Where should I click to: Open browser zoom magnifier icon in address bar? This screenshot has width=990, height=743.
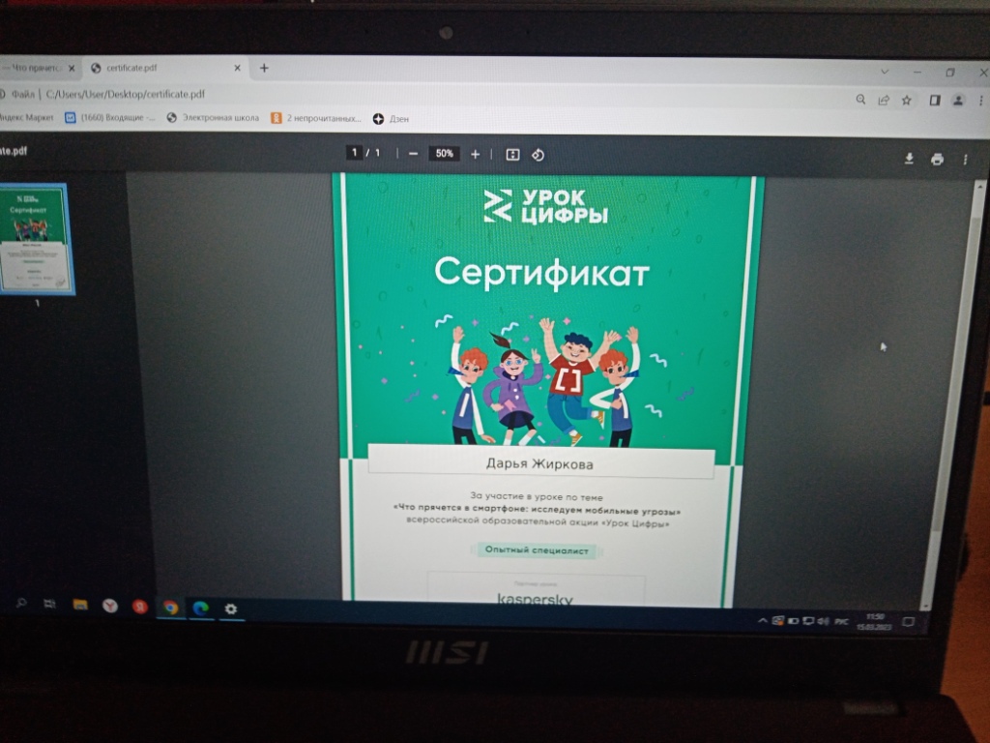[860, 100]
